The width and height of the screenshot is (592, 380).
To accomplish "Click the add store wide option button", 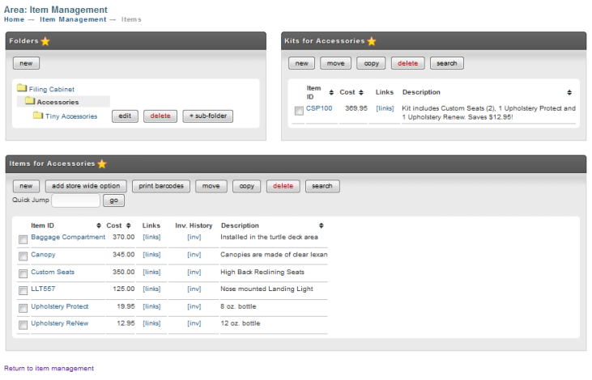I will click(x=86, y=186).
